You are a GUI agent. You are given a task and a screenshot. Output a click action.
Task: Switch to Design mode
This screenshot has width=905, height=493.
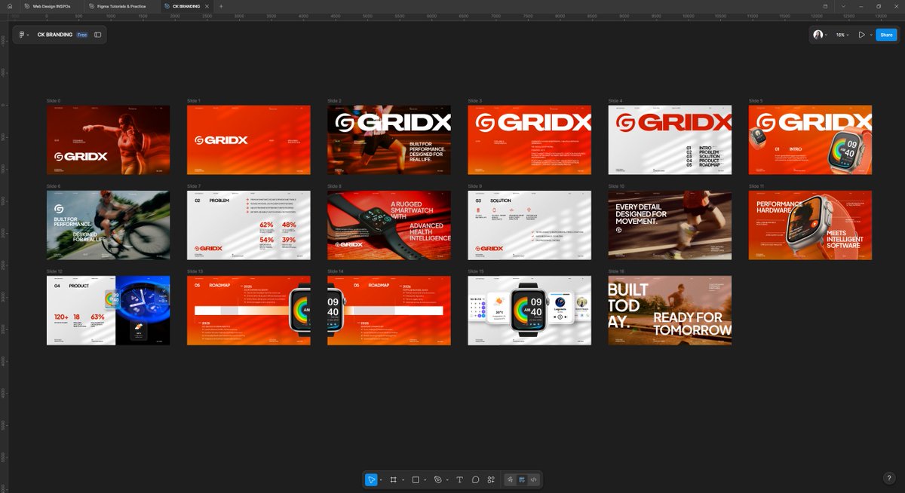tap(522, 479)
